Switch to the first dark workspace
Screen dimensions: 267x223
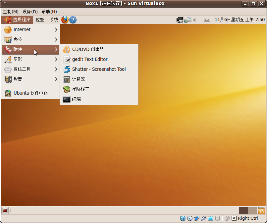(243, 210)
